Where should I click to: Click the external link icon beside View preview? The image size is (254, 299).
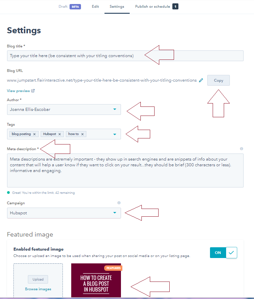tap(33, 91)
